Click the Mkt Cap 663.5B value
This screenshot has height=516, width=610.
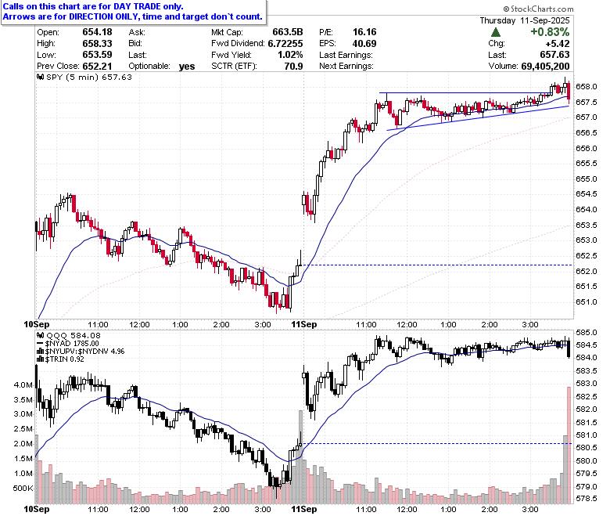pyautogui.click(x=288, y=32)
